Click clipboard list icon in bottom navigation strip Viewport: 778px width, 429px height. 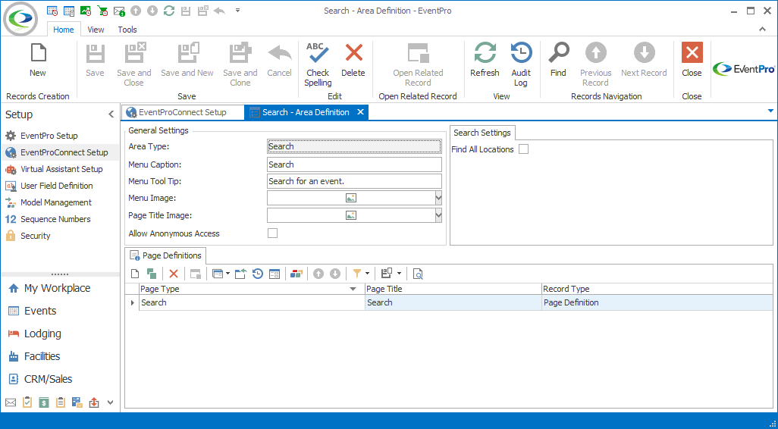coord(61,402)
